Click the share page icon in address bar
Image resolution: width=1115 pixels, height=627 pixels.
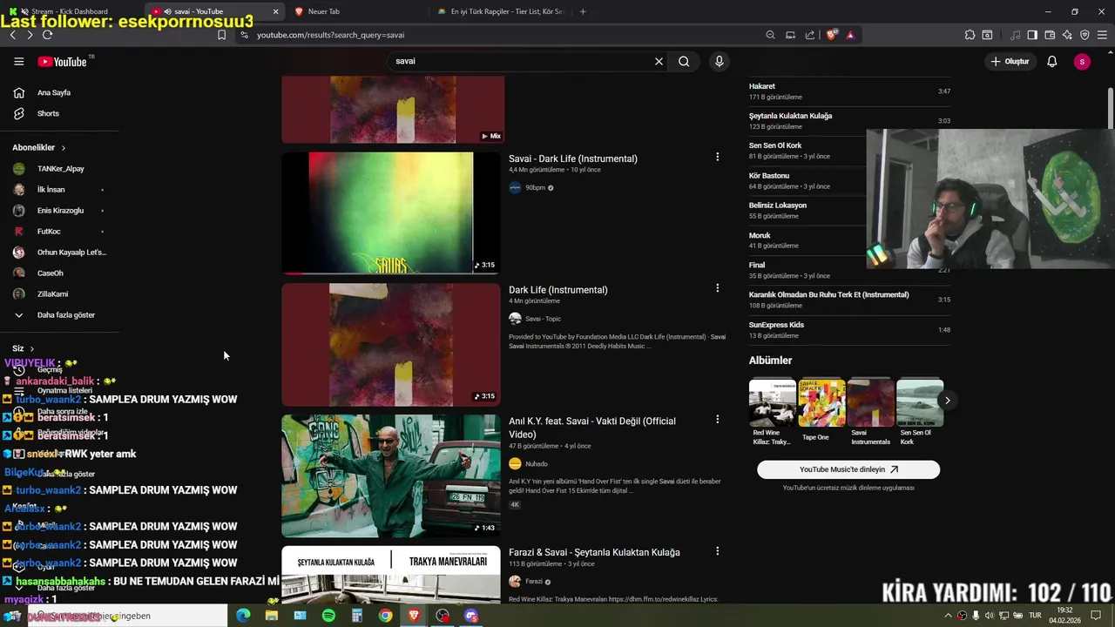click(x=810, y=35)
